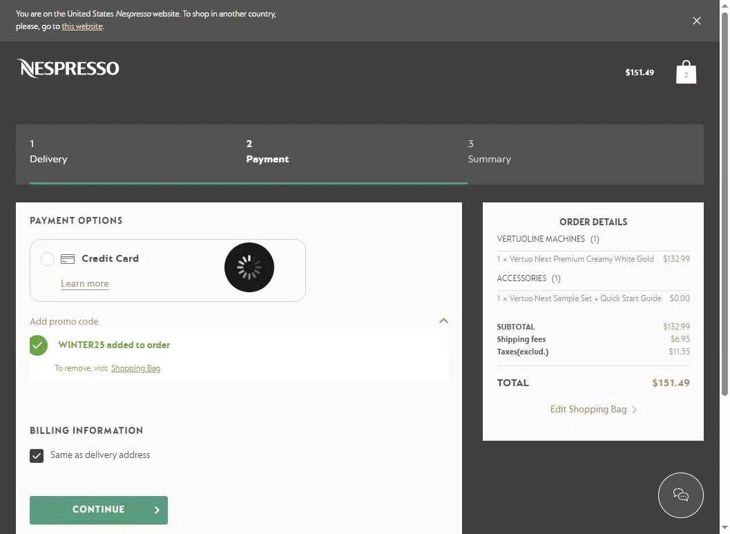The image size is (730, 534).
Task: Click the TOTAL $151.49 amount in order details
Action: pyautogui.click(x=671, y=383)
